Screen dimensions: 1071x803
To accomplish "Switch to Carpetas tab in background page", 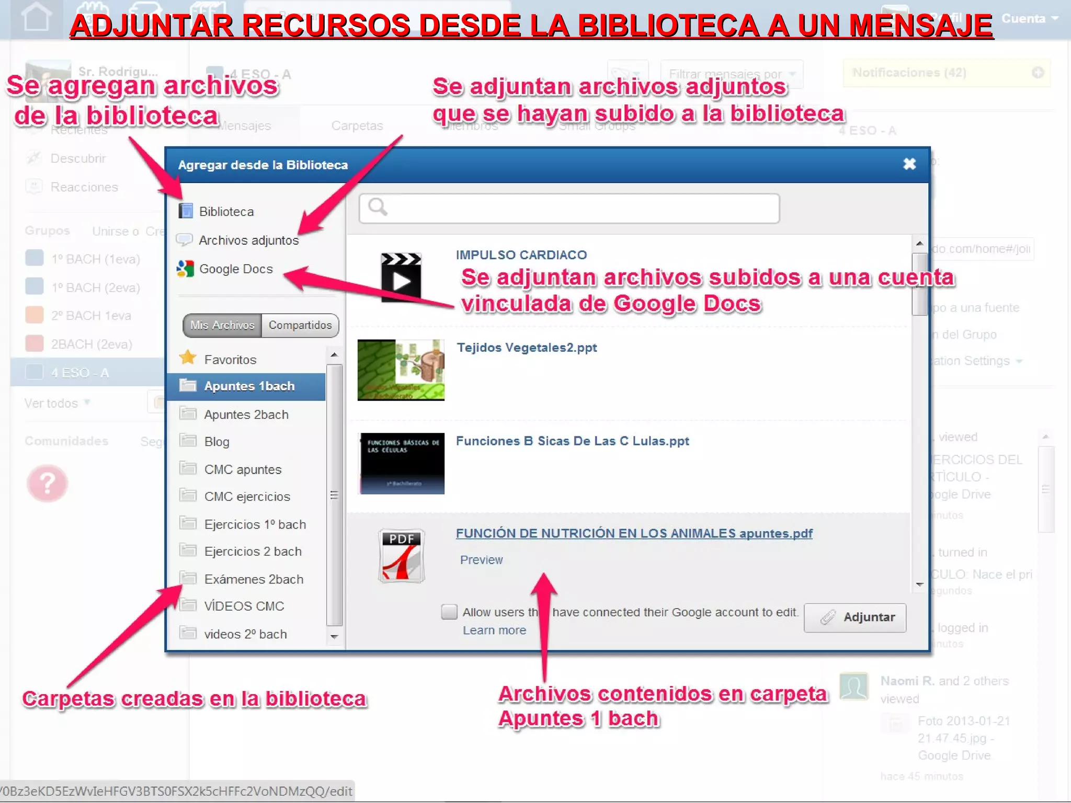I will tap(357, 125).
